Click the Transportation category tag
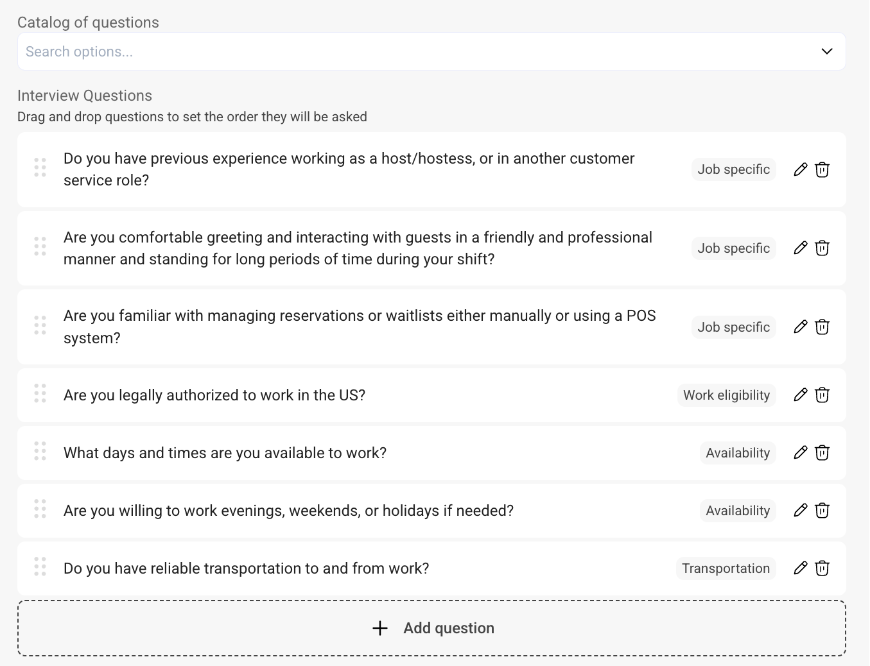 click(x=726, y=568)
